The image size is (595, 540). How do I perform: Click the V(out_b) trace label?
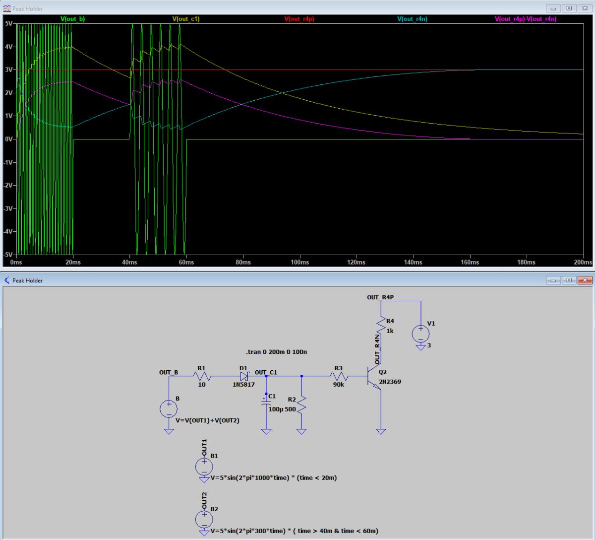point(72,19)
